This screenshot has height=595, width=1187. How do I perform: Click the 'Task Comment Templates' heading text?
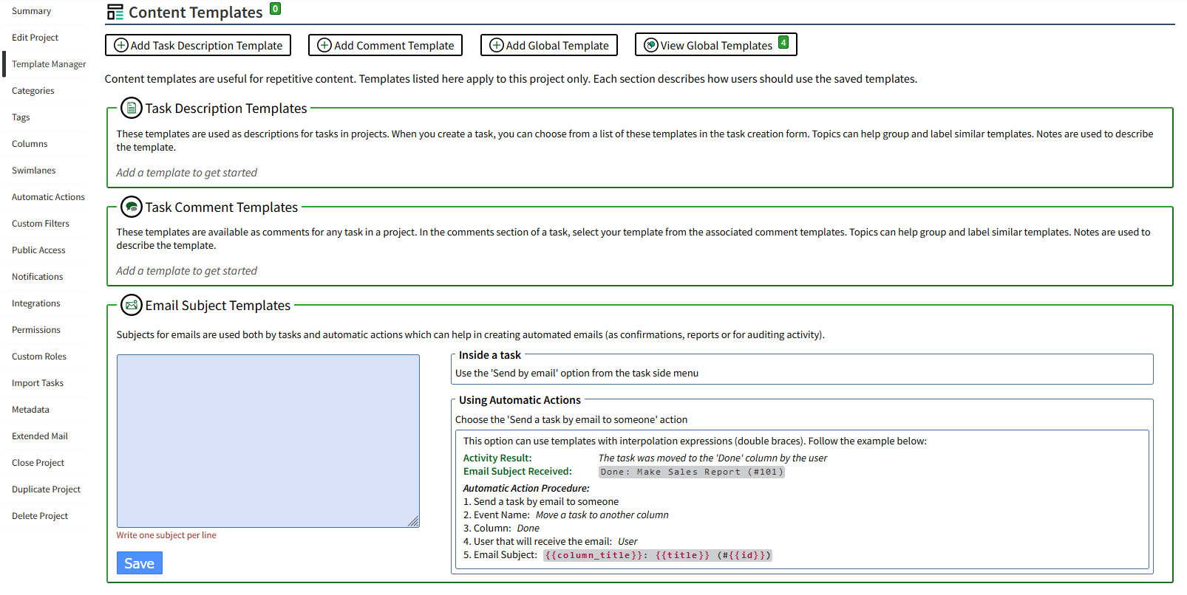point(222,207)
